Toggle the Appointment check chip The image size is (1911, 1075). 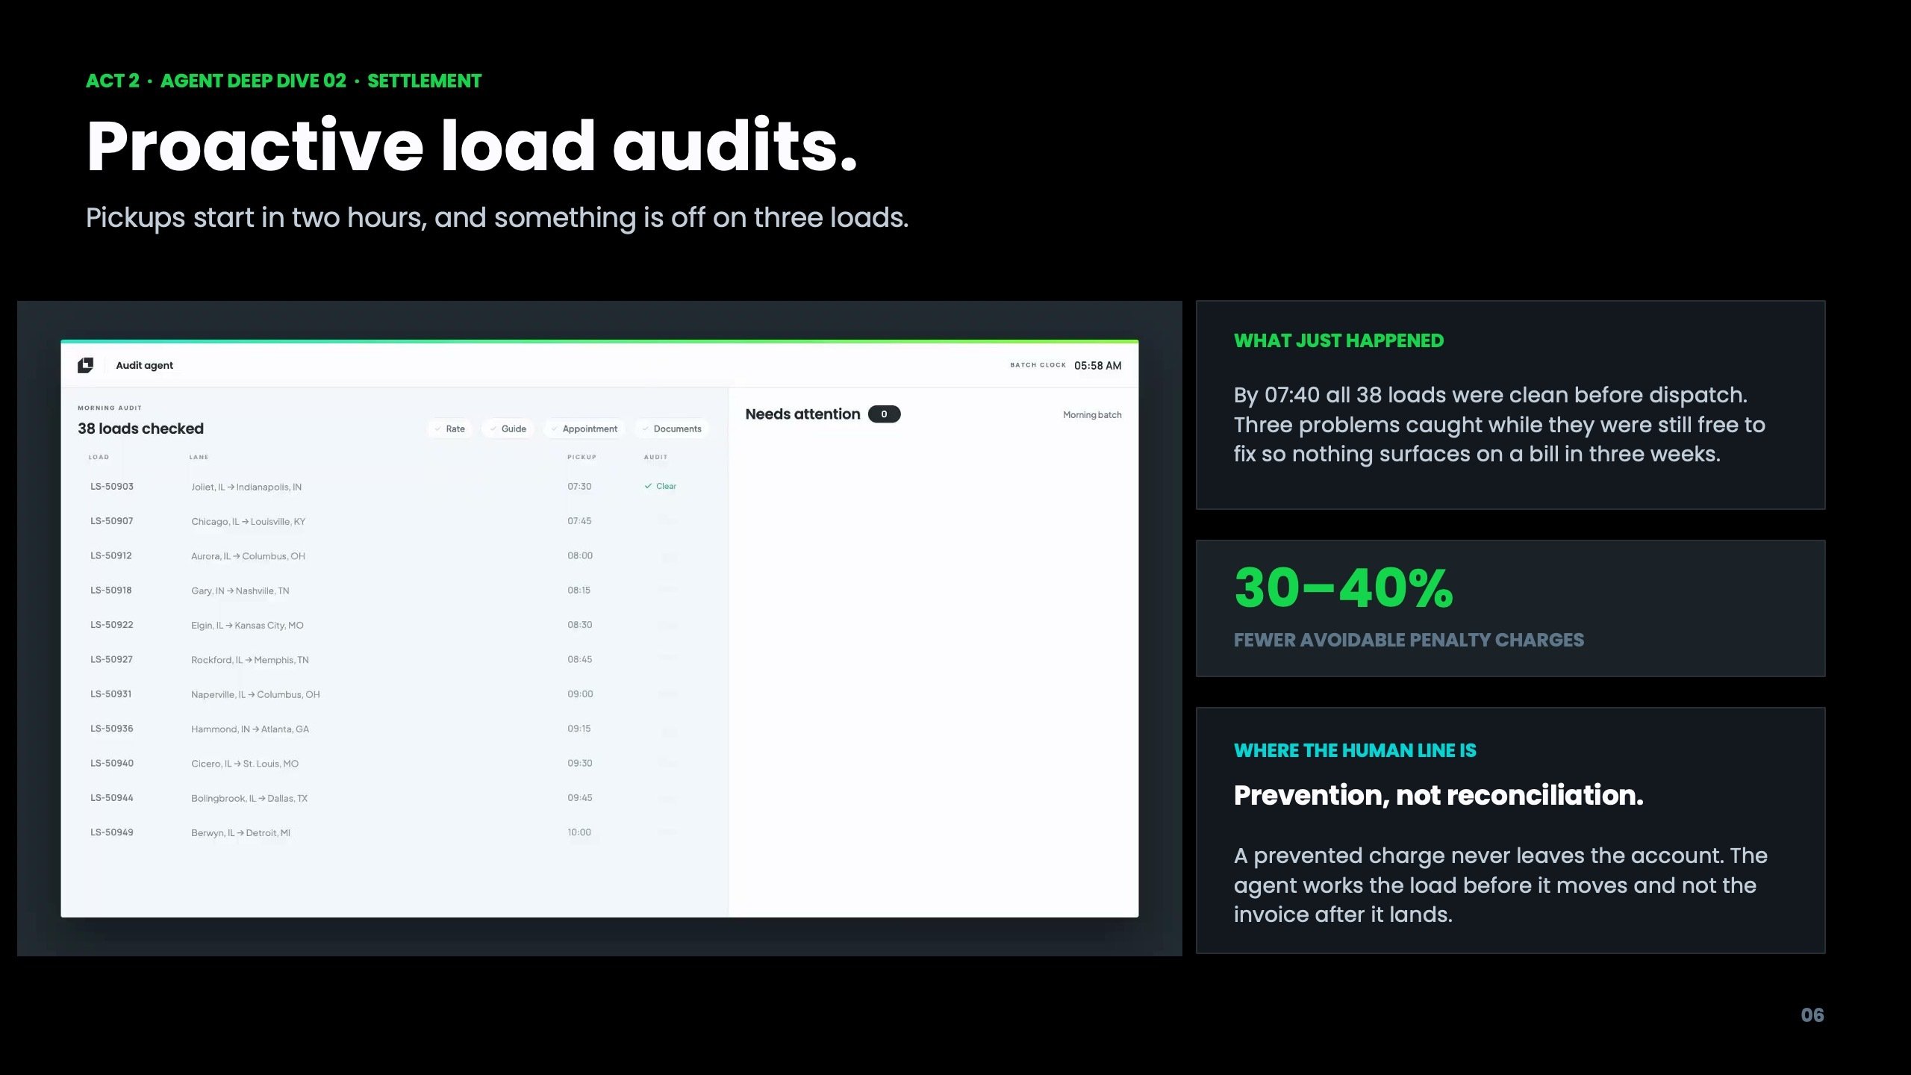pos(584,429)
